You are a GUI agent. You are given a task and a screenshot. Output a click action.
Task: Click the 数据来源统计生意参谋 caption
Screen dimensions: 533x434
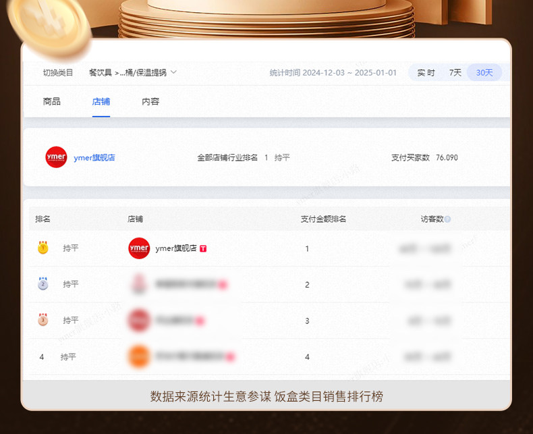point(266,397)
